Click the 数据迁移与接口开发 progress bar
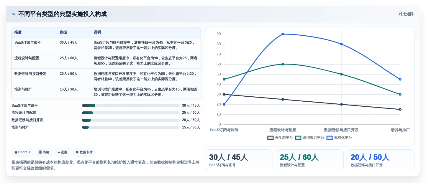This screenshot has width=426, height=183. click(131, 120)
